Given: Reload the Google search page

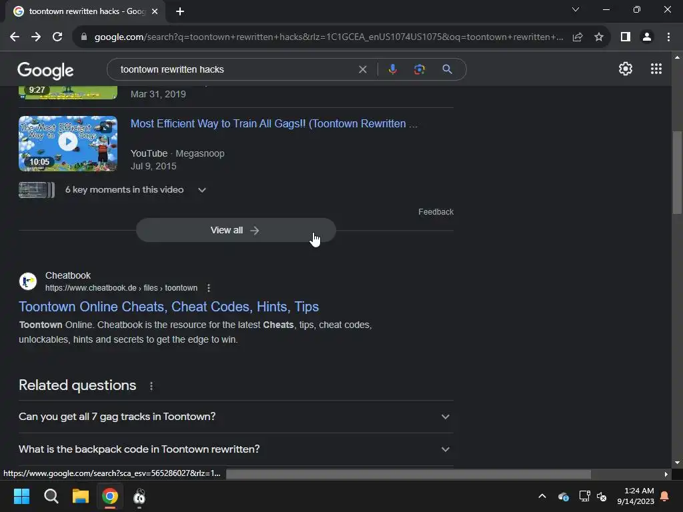Looking at the screenshot, I should click(57, 37).
